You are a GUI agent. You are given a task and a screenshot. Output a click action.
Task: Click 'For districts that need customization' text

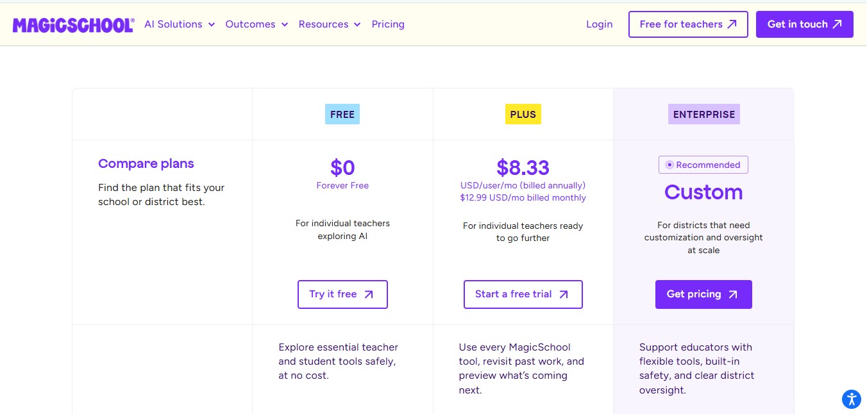tap(703, 238)
